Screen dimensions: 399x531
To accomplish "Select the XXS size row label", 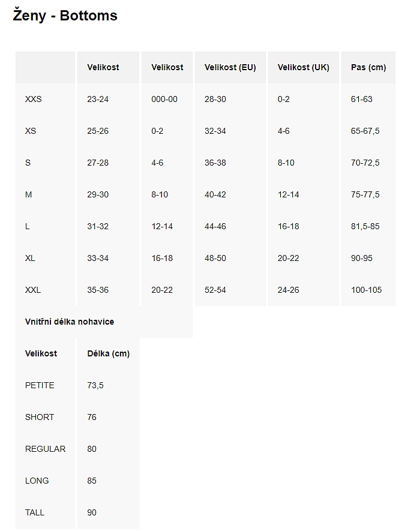I will (34, 99).
